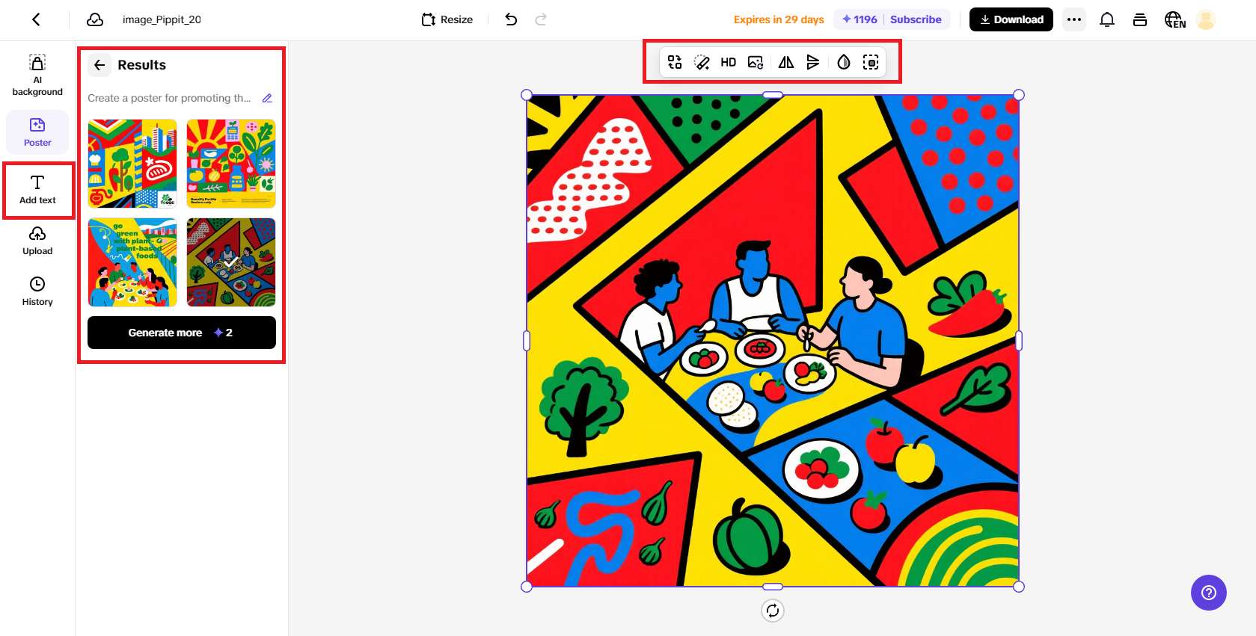
Task: Open the three-dots more options menu
Action: click(x=1073, y=19)
